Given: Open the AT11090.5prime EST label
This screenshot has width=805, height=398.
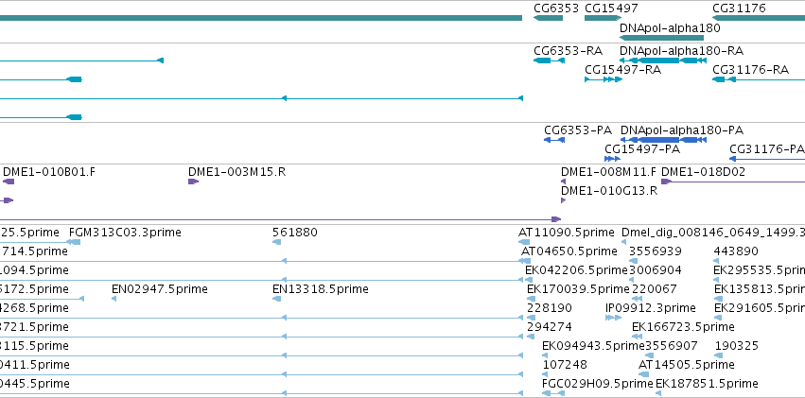Looking at the screenshot, I should click(x=567, y=233).
